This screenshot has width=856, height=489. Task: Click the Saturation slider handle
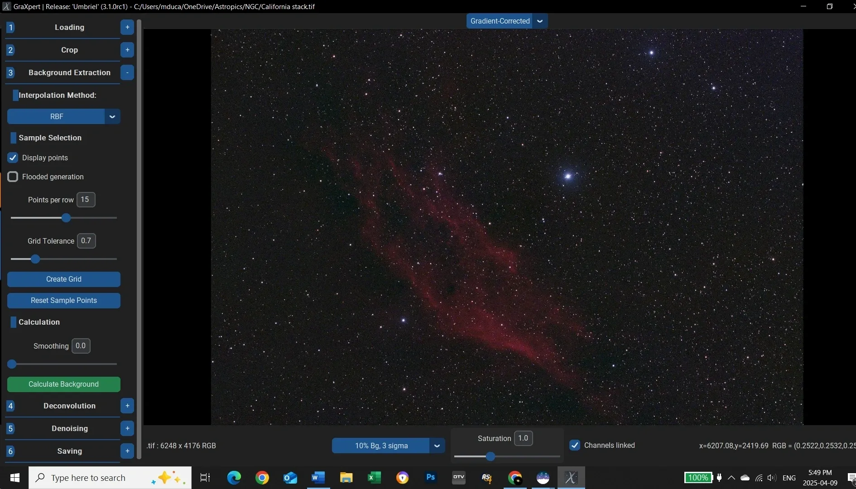[491, 456]
